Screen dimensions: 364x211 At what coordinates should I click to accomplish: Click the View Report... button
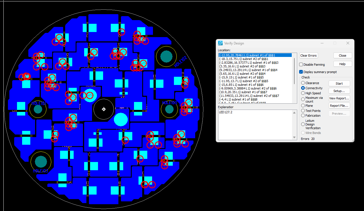coord(339,98)
